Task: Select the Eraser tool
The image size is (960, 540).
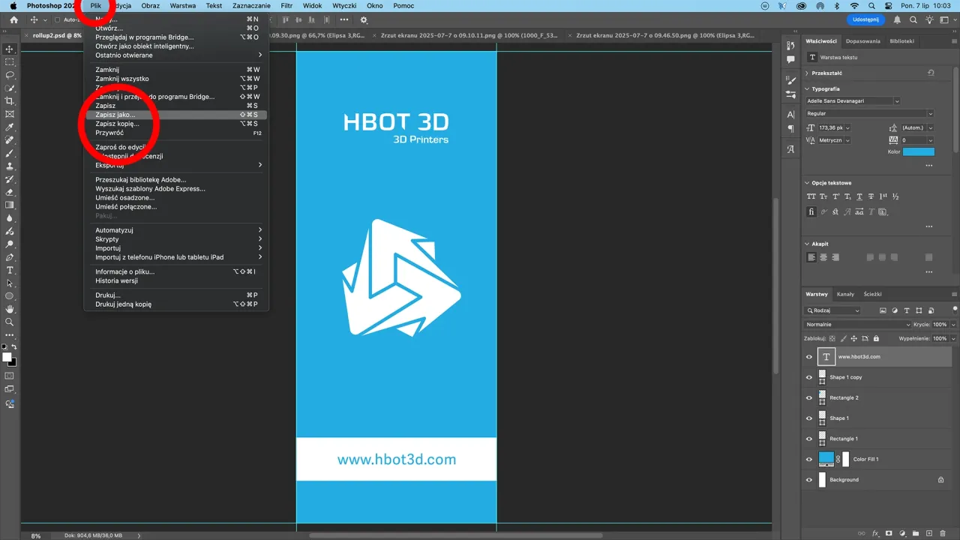Action: tap(10, 192)
